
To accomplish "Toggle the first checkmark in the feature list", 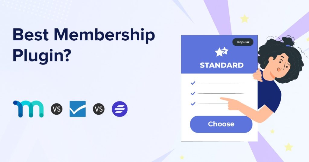I will pyautogui.click(x=193, y=83).
